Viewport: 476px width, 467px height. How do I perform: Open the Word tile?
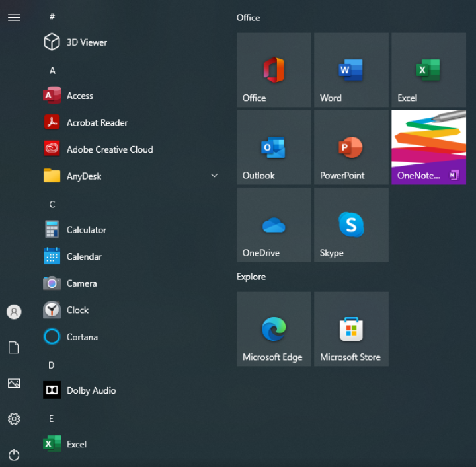coord(351,70)
